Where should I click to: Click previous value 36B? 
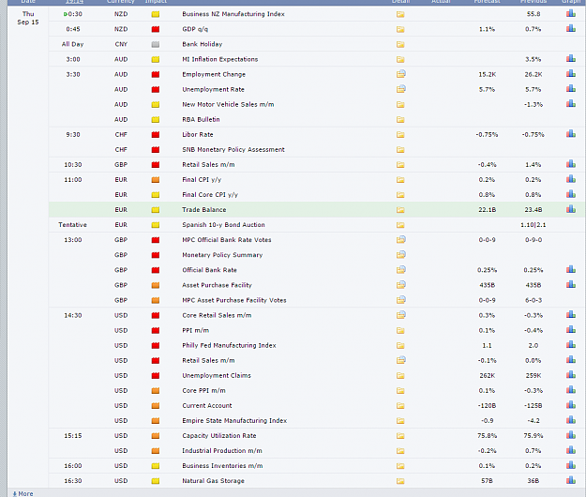click(x=533, y=481)
